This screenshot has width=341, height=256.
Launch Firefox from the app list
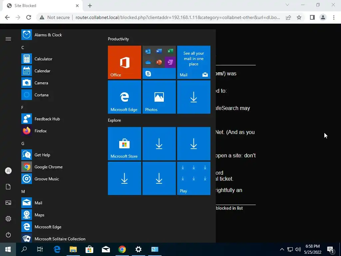coord(59,131)
